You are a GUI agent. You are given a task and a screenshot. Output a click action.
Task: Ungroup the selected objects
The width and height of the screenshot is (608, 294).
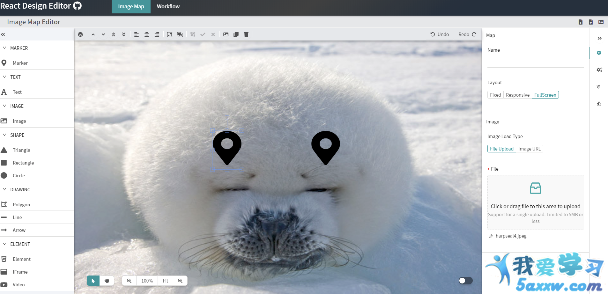[180, 34]
